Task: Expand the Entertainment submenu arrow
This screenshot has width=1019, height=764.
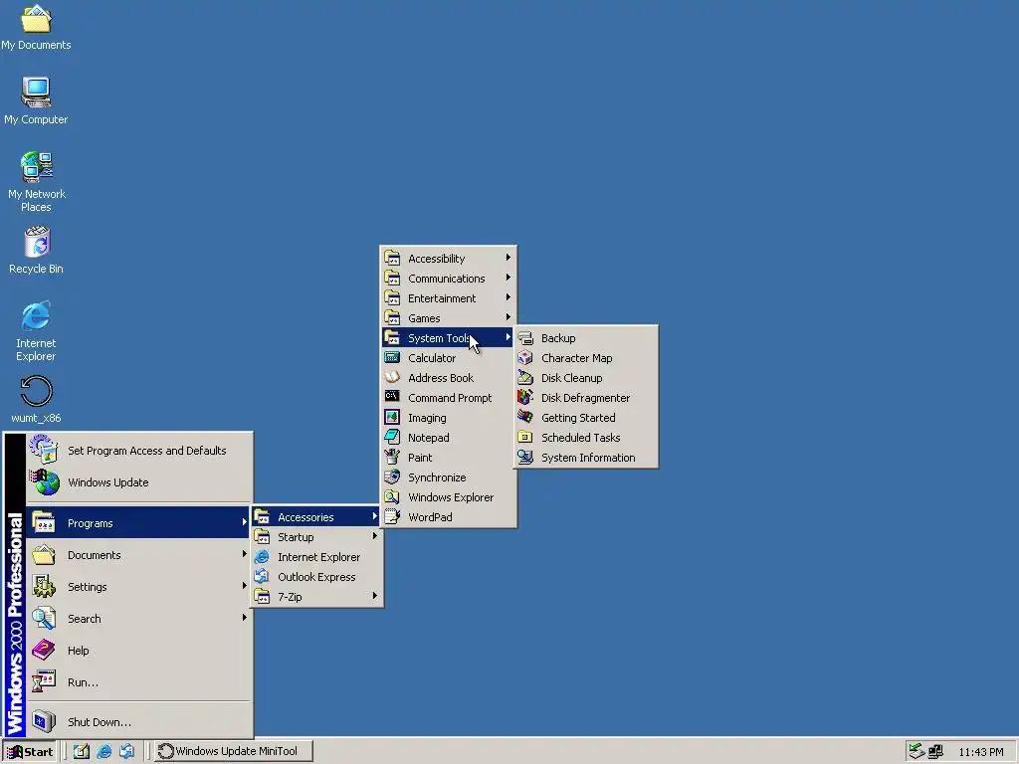Action: 509,297
